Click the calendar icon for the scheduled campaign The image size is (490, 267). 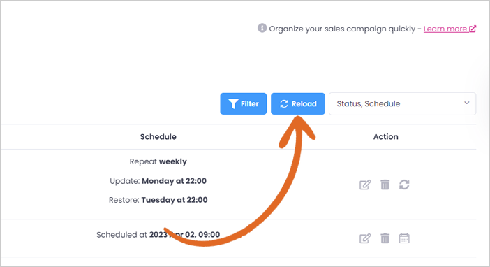tap(404, 238)
